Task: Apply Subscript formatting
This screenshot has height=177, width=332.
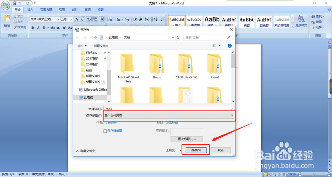Action: [x=58, y=28]
